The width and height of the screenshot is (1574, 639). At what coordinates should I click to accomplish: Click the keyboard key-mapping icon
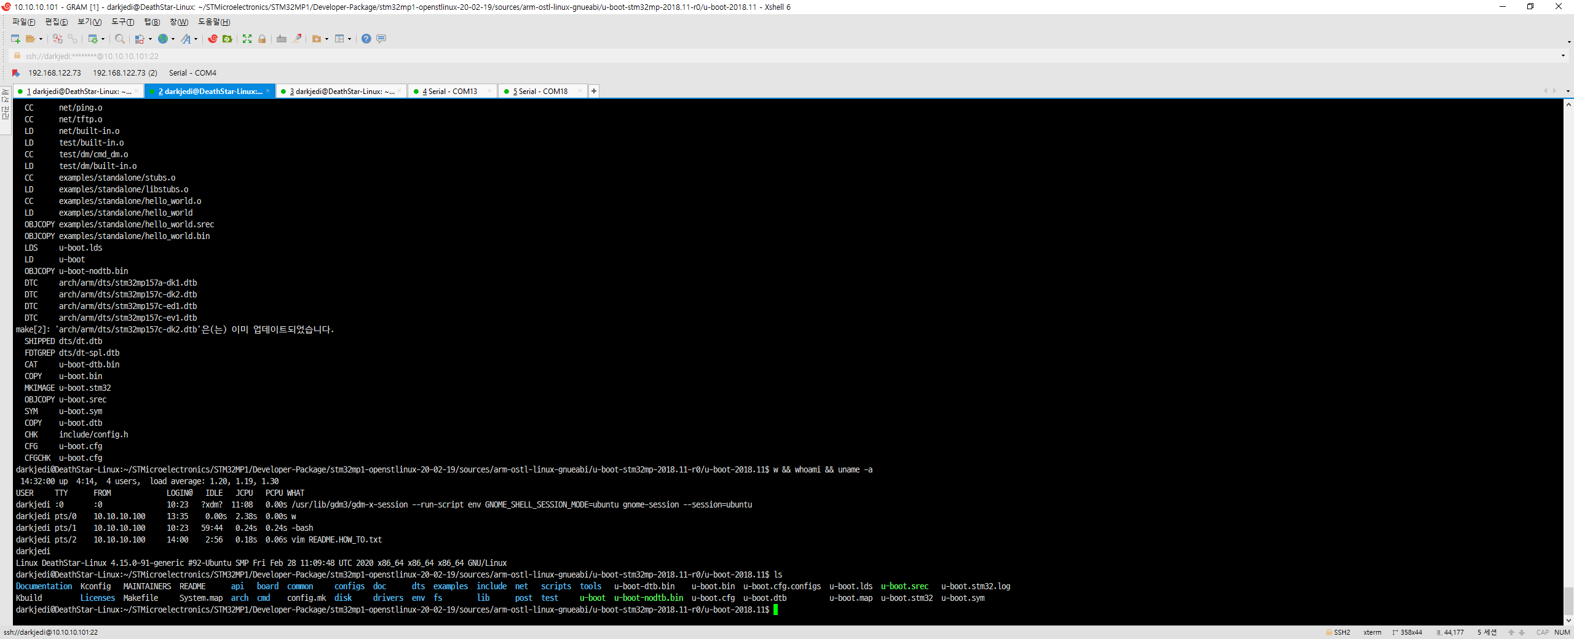click(282, 39)
